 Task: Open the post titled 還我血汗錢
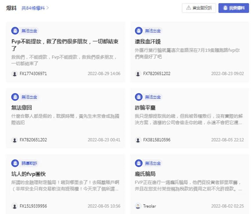pos(148,42)
